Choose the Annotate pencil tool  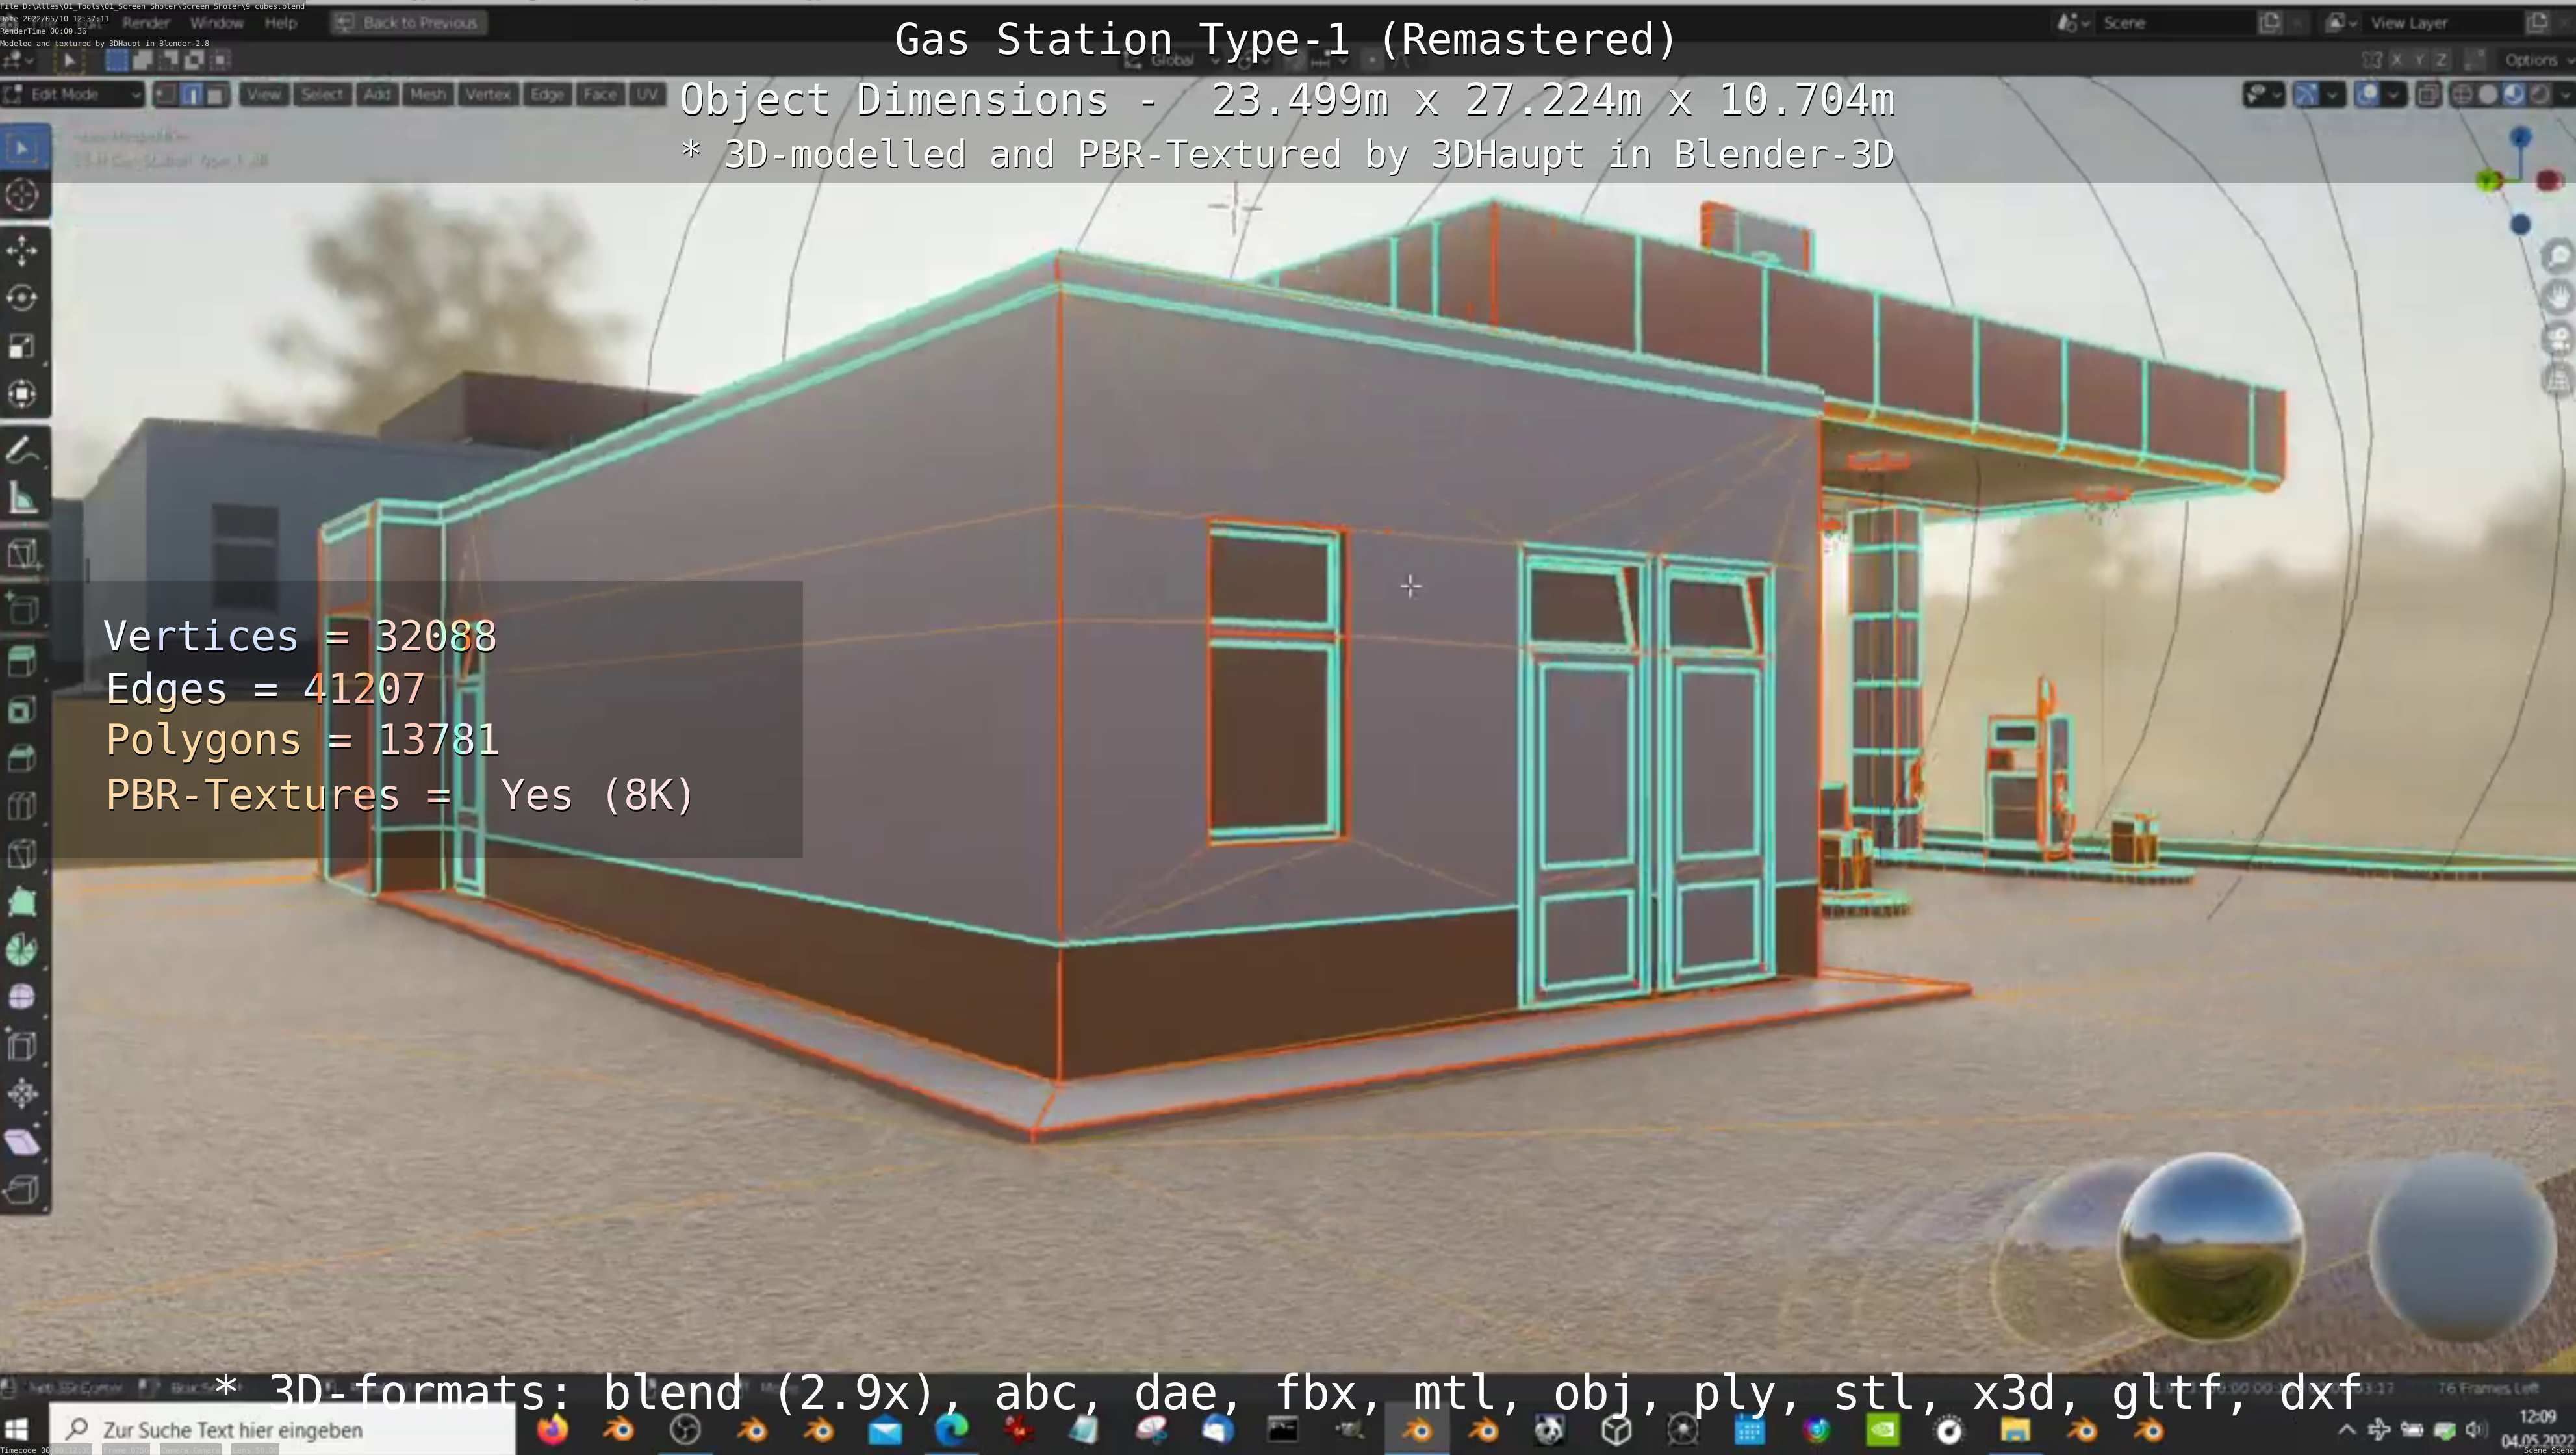[22, 451]
